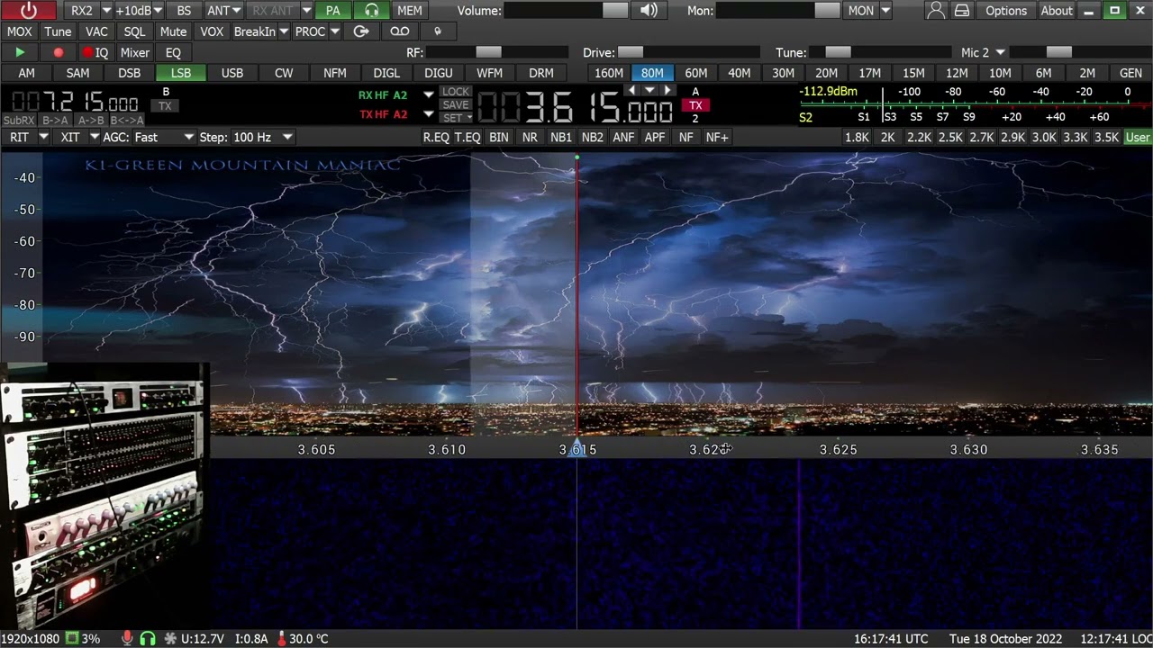The width and height of the screenshot is (1153, 648).
Task: Open the Options window
Action: click(x=1006, y=11)
